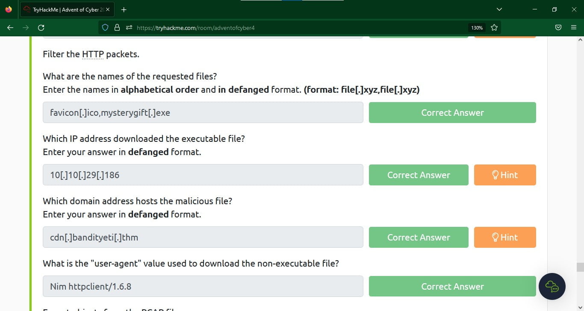This screenshot has height=311, width=584.
Task: Click the user-agent value question text
Action: click(x=191, y=264)
